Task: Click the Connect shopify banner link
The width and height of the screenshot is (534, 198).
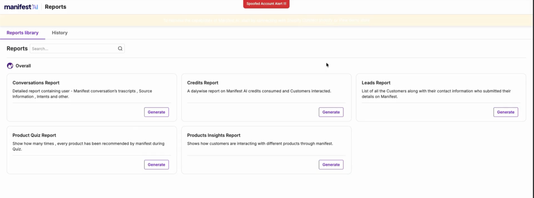Action: coord(317,20)
